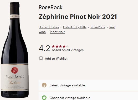This screenshot has width=138, height=100.
Task: Open the Pinot Noir grape link
Action: [57, 32]
